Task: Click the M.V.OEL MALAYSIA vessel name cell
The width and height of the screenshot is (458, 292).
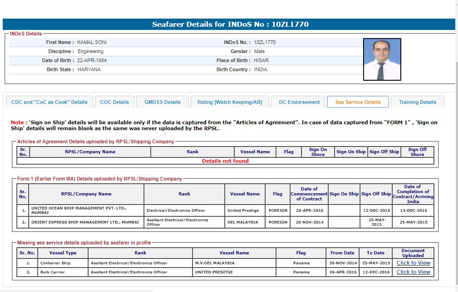Action: [x=234, y=263]
